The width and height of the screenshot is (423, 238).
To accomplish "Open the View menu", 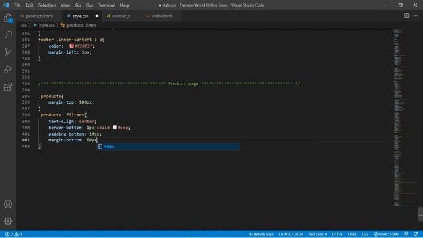I will 65,5.
